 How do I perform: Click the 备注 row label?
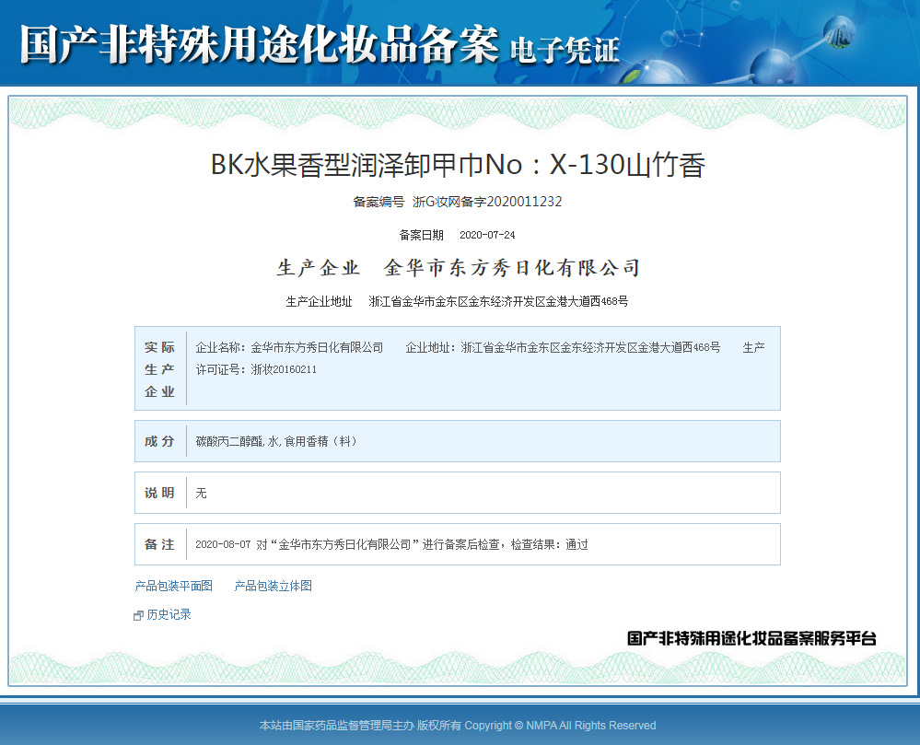[x=159, y=544]
